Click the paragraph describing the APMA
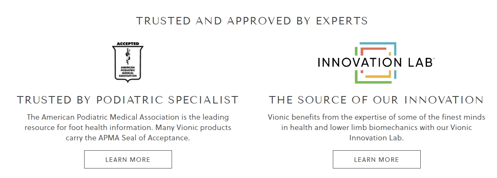Screen dimensions: 497x178 (x=128, y=127)
